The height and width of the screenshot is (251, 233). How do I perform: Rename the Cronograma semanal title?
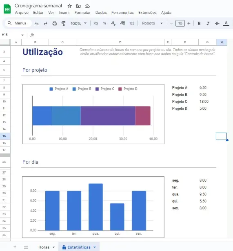point(38,6)
